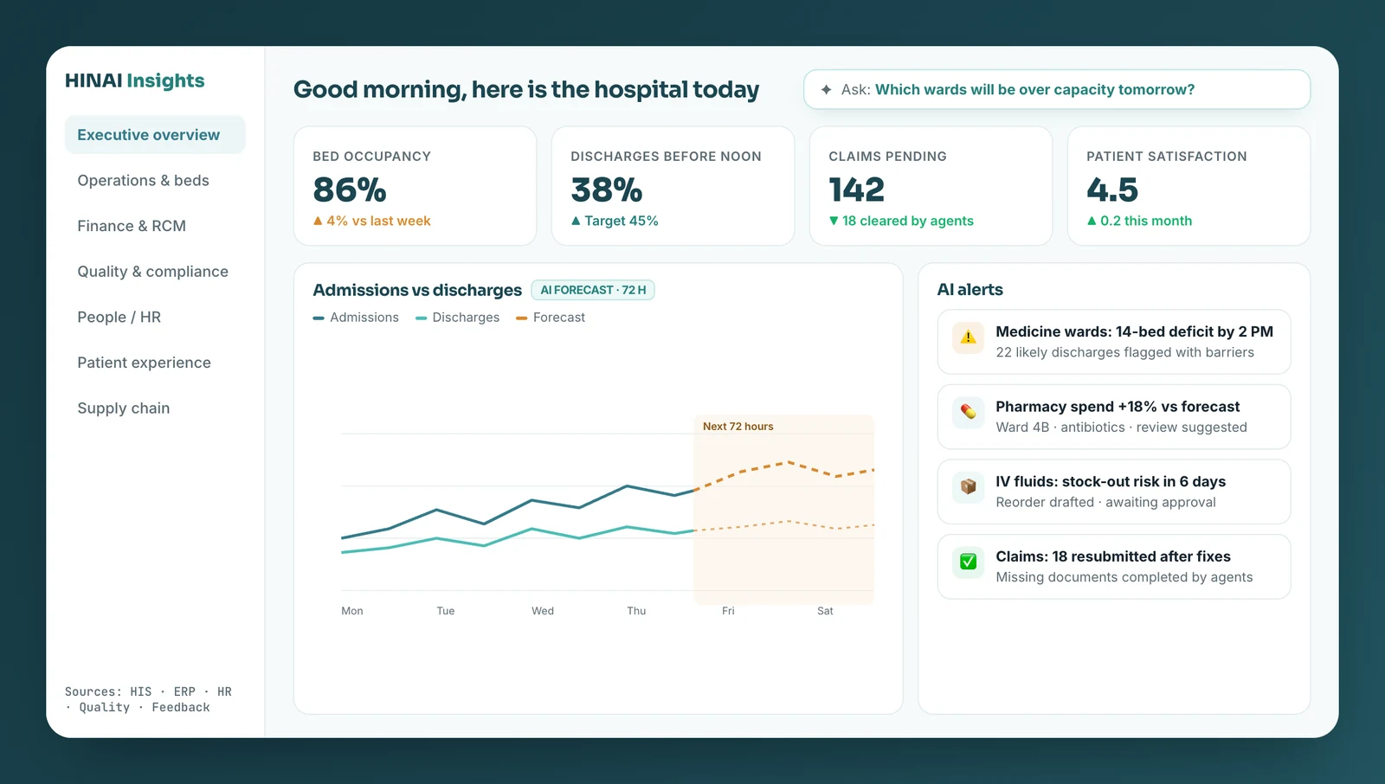This screenshot has height=784, width=1385.
Task: Click the sparkle icon in the Ask box
Action: [x=826, y=90]
